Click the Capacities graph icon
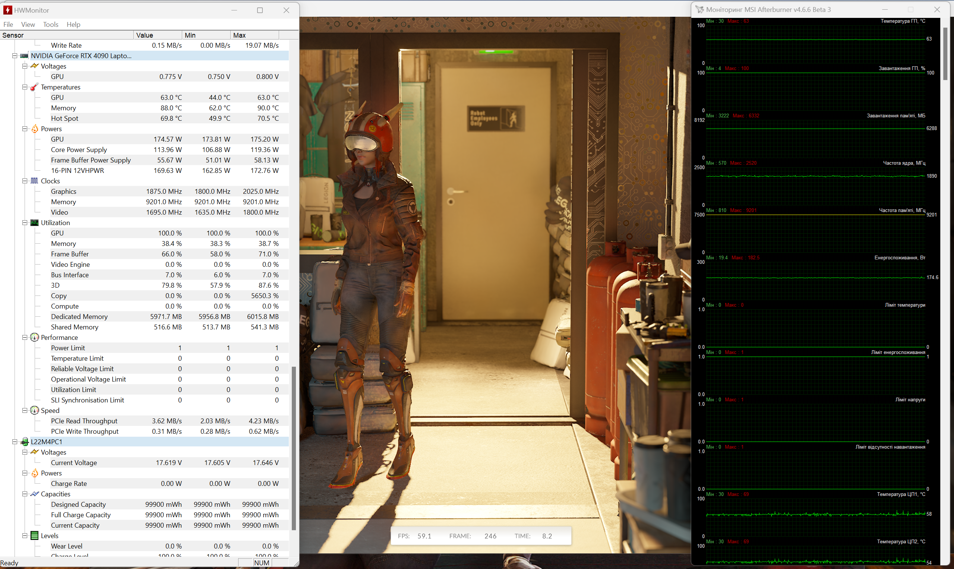This screenshot has width=954, height=569. (35, 494)
